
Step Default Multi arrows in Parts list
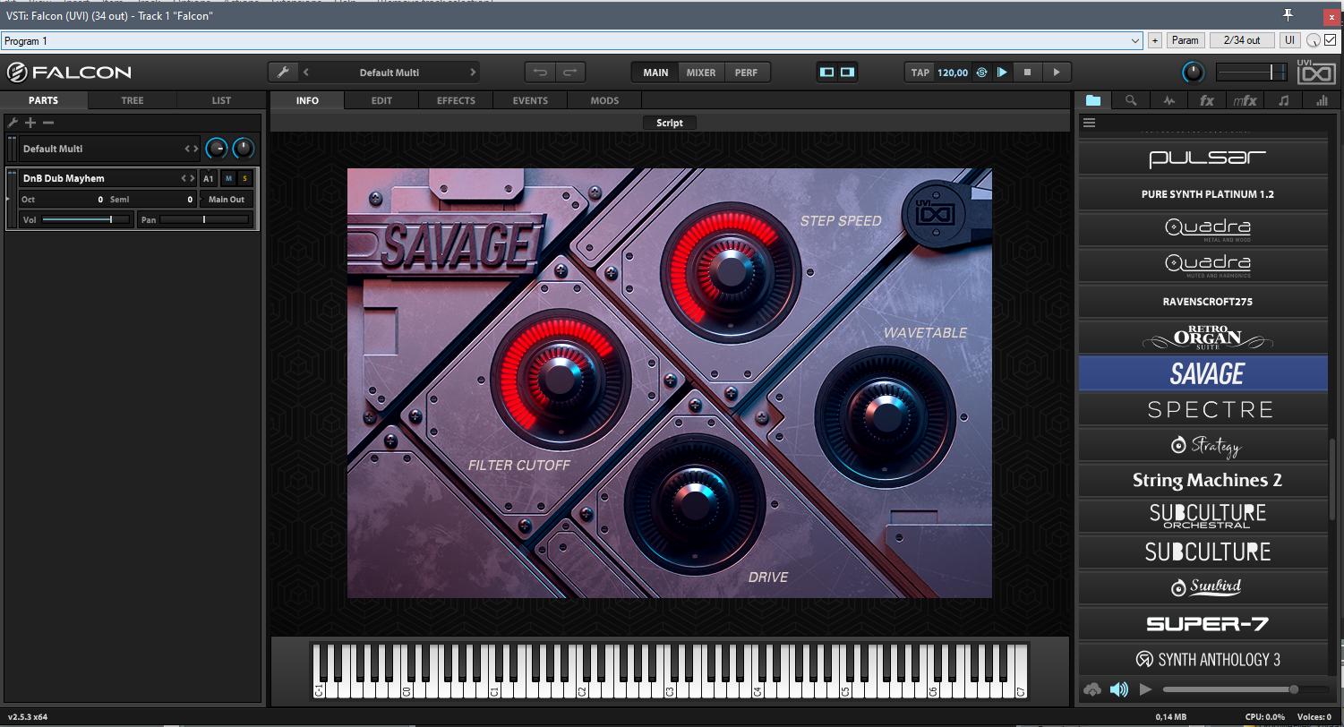click(x=192, y=149)
